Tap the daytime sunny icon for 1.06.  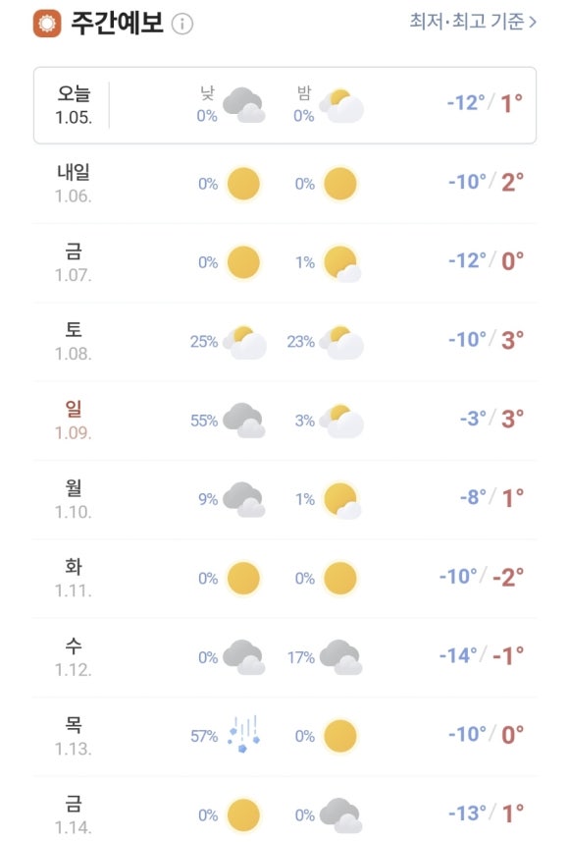243,184
